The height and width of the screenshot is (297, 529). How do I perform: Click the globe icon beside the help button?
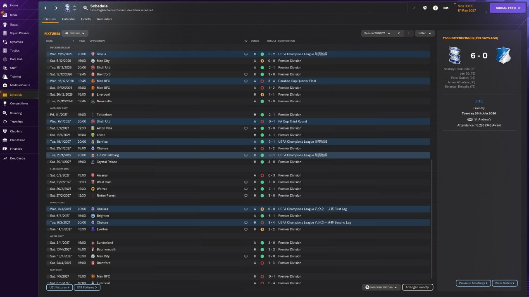(425, 8)
